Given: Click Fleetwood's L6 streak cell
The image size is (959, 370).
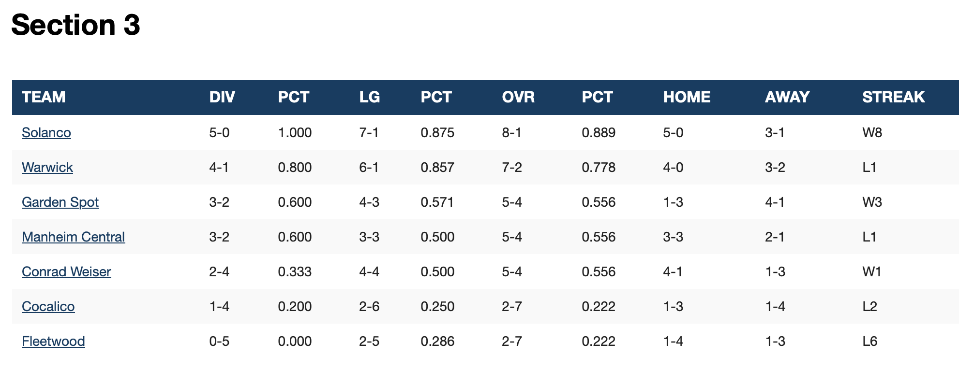Looking at the screenshot, I should pos(869,341).
